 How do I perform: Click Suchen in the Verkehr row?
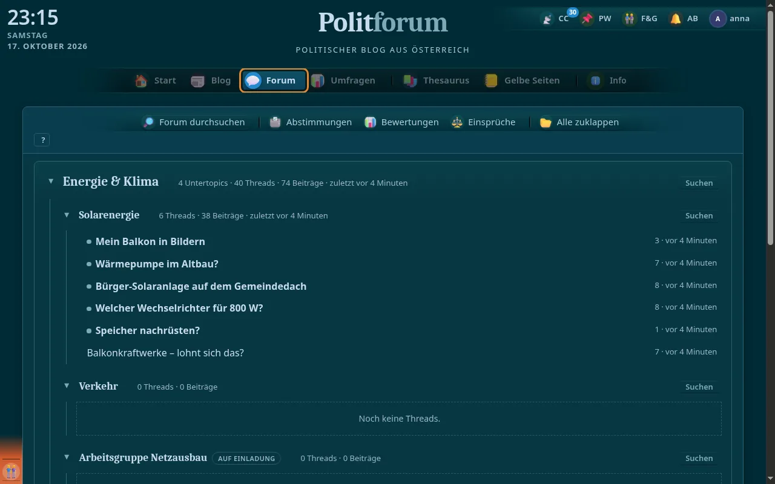pos(699,387)
